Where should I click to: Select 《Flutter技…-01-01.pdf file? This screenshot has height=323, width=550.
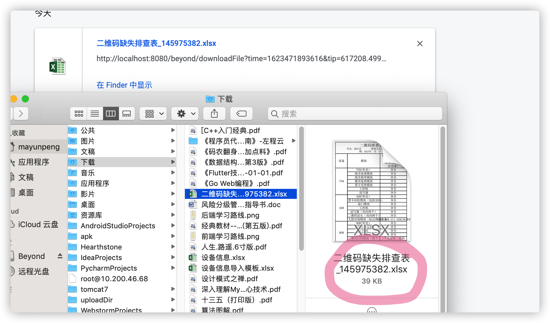point(241,173)
